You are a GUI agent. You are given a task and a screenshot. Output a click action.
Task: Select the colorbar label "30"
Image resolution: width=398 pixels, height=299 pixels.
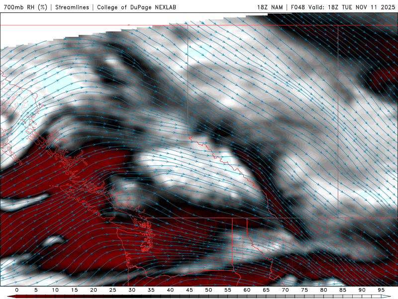[x=132, y=290]
